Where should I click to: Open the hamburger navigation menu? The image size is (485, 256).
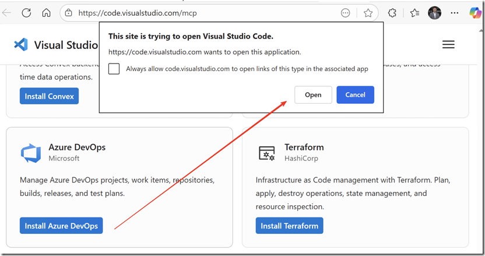[448, 44]
